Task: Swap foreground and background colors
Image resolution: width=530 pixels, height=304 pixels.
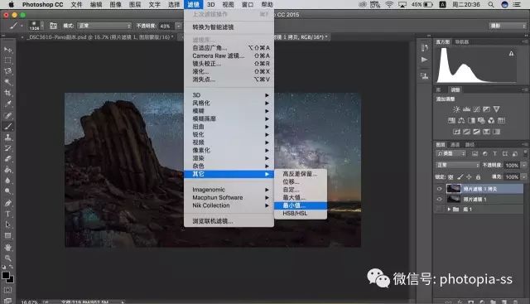Action: pos(11,268)
